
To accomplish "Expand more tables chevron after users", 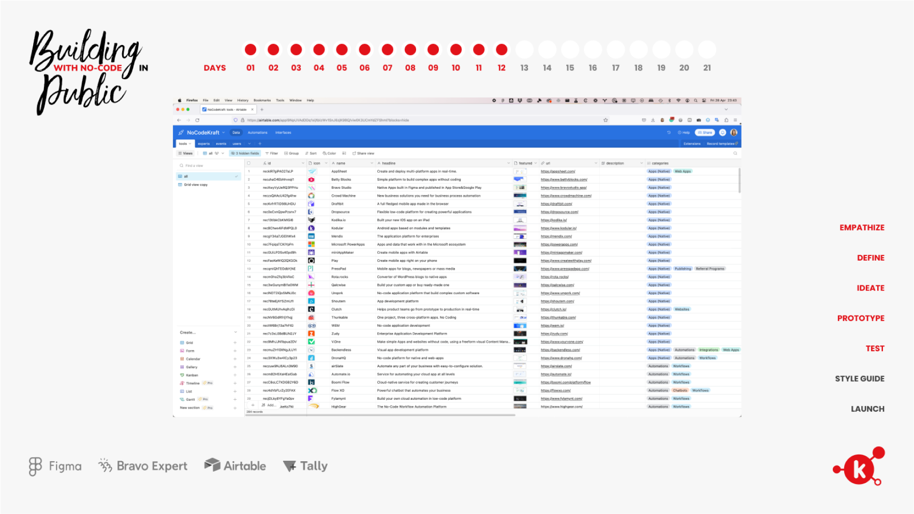I will point(249,144).
